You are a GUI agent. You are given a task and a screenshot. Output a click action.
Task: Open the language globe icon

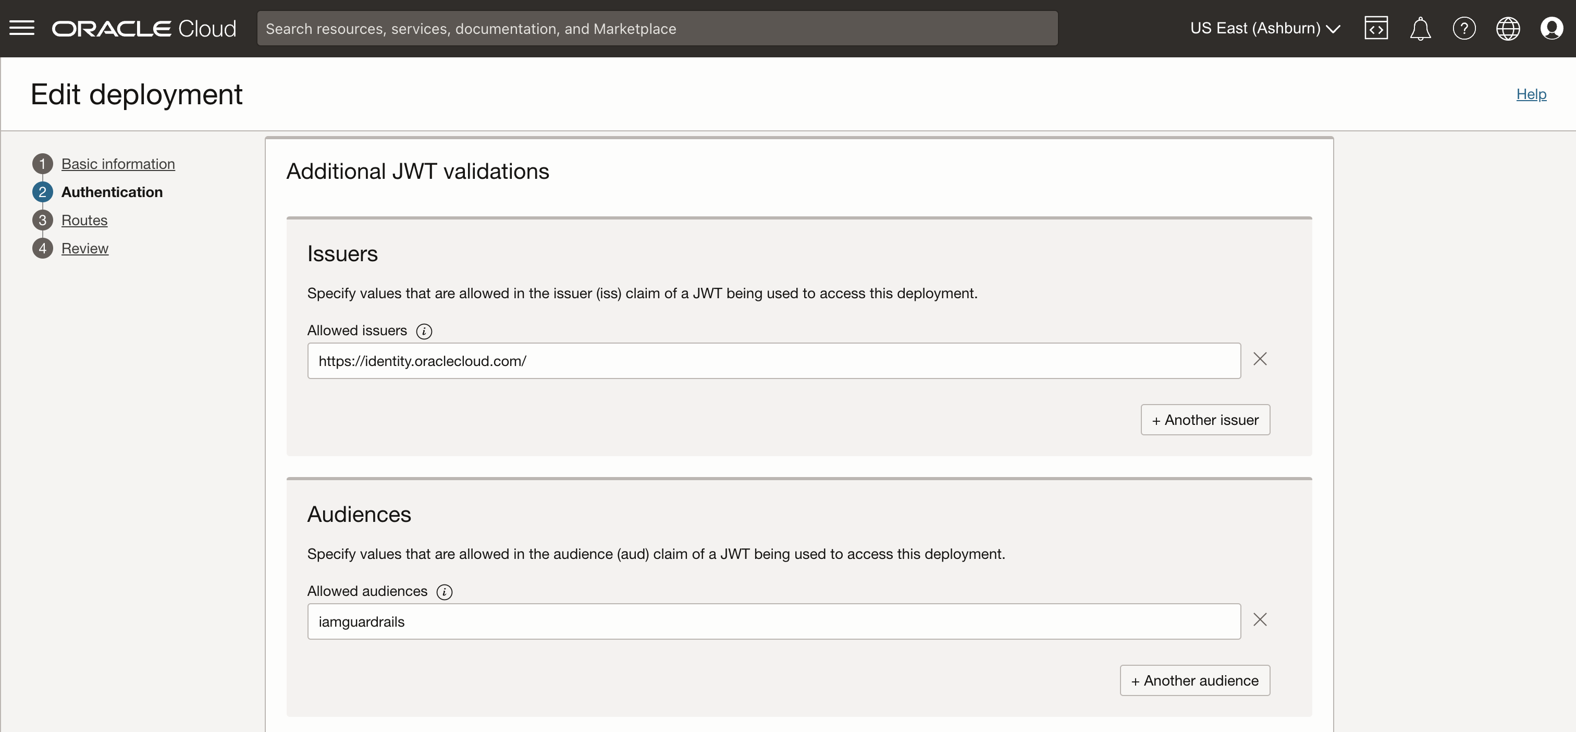click(1508, 28)
